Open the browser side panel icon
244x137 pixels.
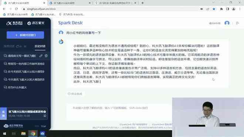pos(227,9)
